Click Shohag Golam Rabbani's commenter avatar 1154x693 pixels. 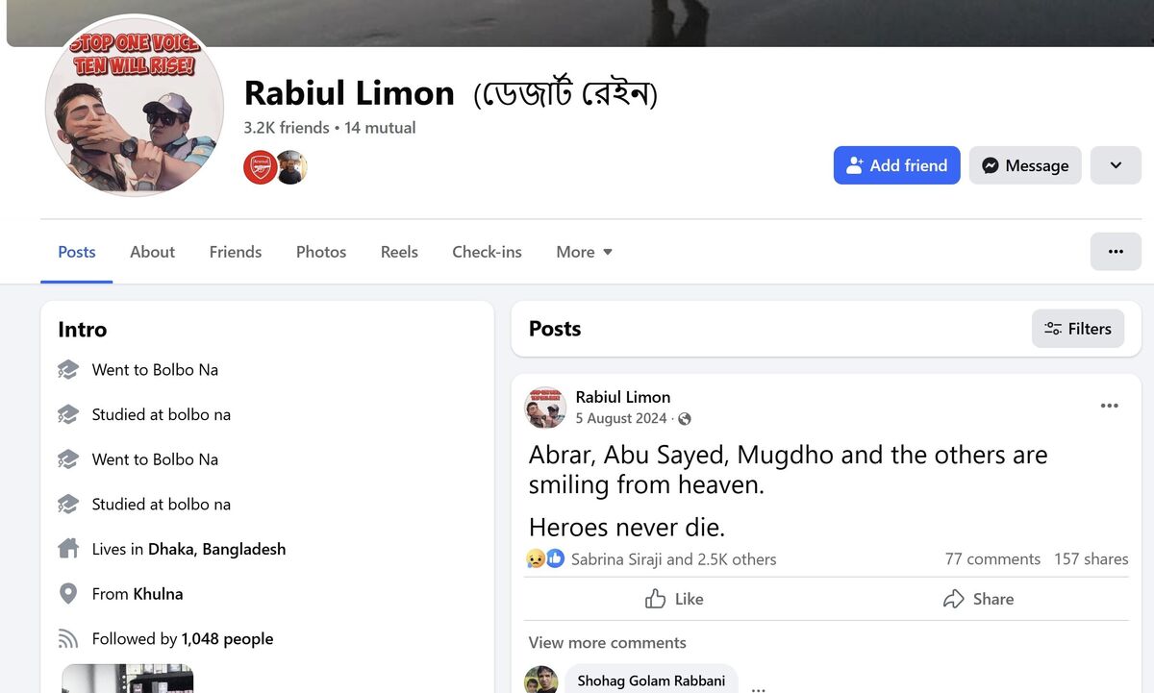pyautogui.click(x=540, y=681)
